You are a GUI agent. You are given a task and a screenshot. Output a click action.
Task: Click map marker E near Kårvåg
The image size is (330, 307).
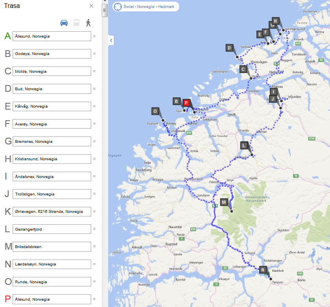pos(260,34)
